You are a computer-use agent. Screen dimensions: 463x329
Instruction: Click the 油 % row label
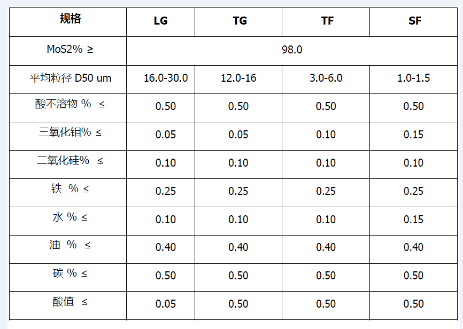click(70, 245)
